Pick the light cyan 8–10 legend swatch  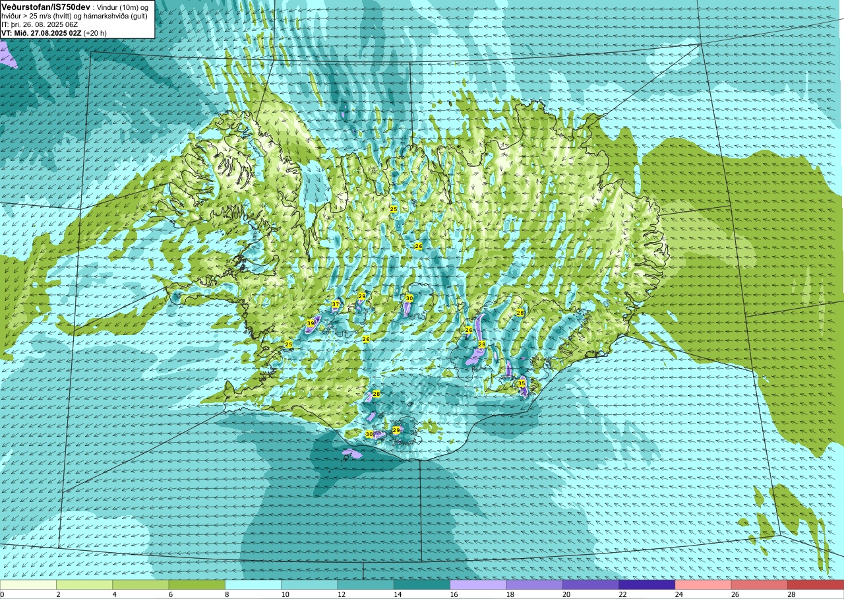(253, 584)
